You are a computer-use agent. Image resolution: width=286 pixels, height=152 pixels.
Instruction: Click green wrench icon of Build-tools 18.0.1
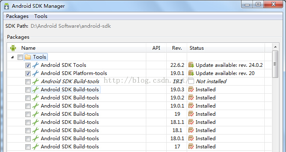(36, 139)
